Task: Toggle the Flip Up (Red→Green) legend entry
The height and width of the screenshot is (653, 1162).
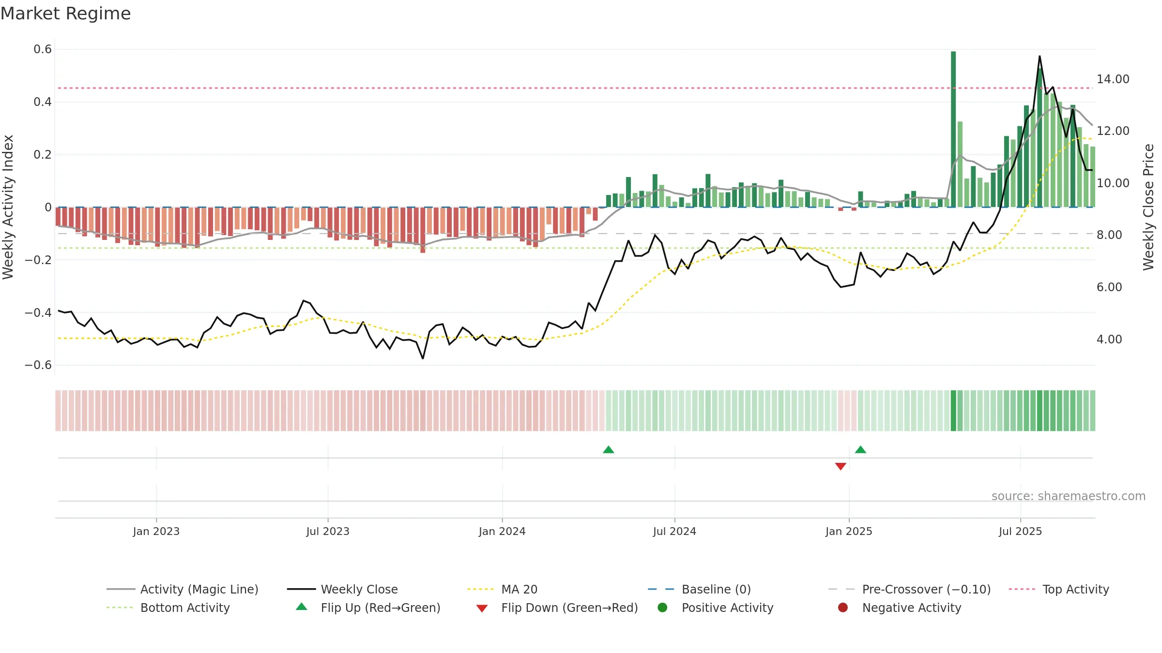Action: [x=368, y=608]
